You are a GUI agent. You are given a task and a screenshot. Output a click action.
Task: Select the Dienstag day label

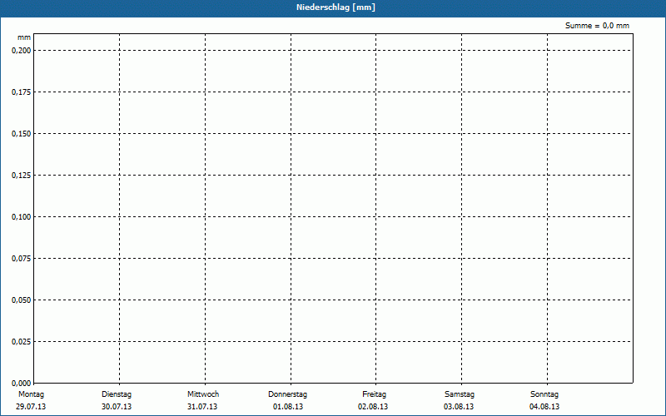pos(117,394)
